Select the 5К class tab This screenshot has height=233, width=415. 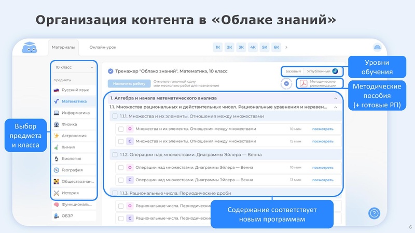coord(265,47)
